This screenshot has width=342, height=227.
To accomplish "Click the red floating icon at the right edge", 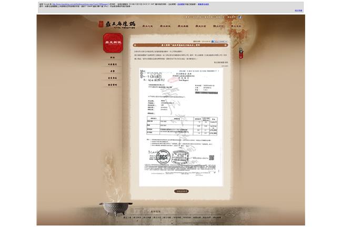I will coord(241,53).
